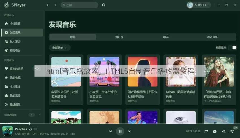This screenshot has width=240, height=138.
Task: Click the Peaches song title
Action: click(21, 129)
